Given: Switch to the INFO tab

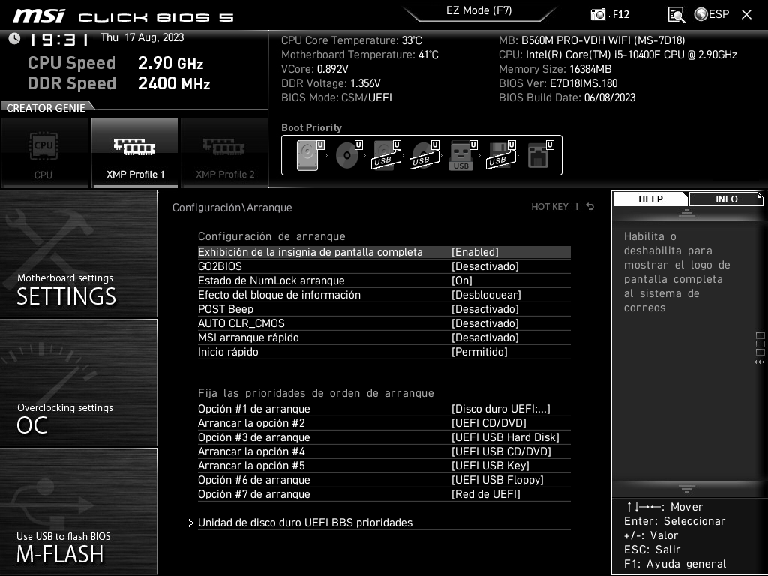Looking at the screenshot, I should (x=726, y=199).
